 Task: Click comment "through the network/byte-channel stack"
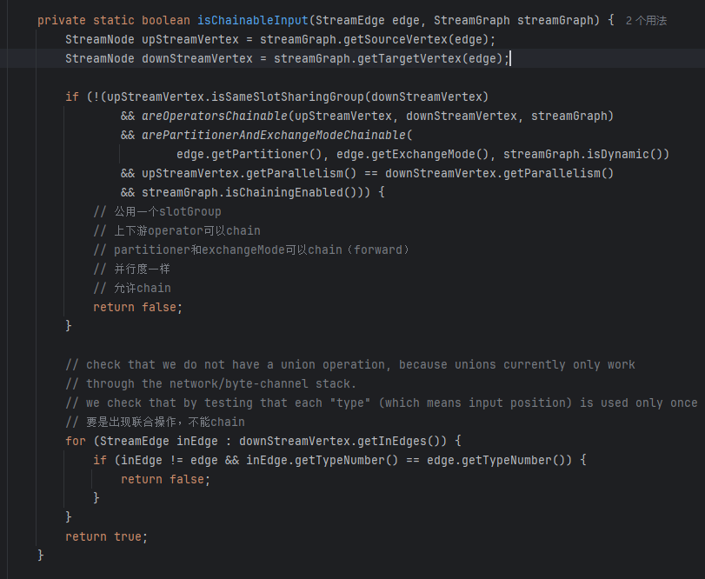click(x=211, y=383)
